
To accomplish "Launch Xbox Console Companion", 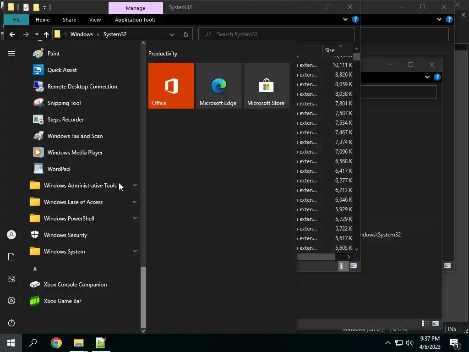I will point(69,284).
